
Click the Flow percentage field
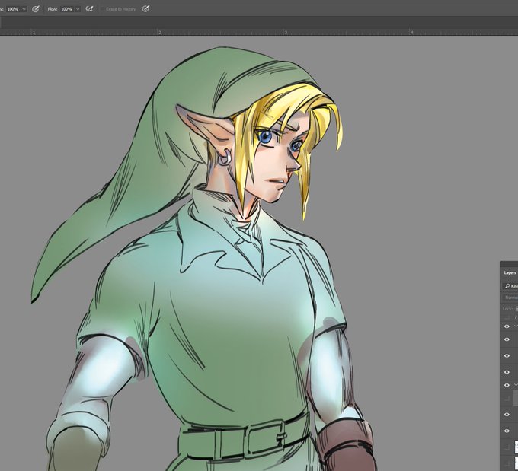point(67,9)
